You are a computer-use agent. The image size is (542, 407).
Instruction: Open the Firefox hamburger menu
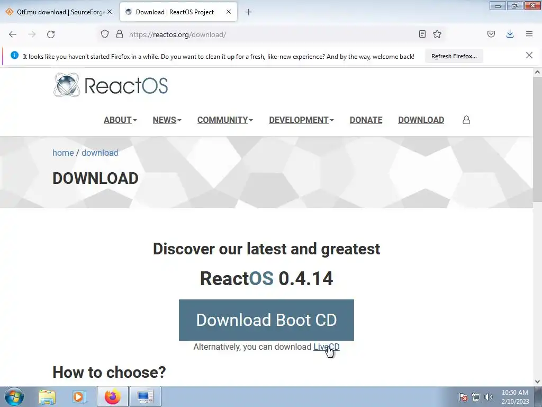(529, 34)
